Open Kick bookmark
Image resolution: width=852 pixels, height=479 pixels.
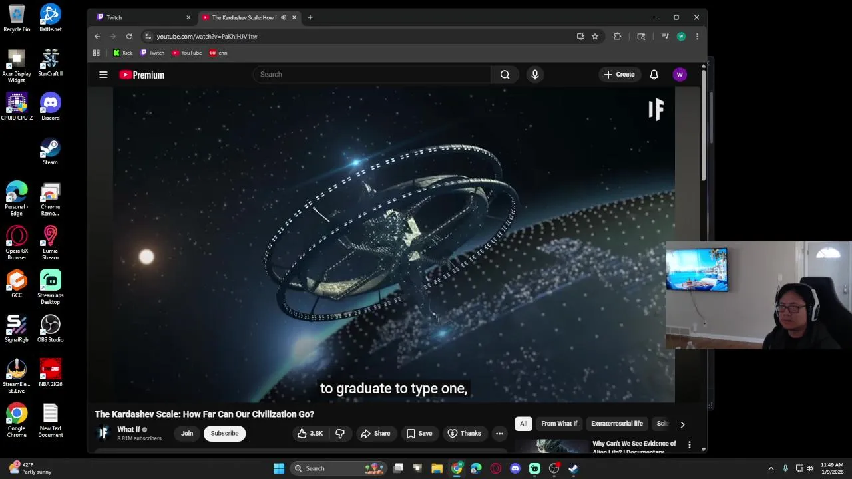(123, 53)
